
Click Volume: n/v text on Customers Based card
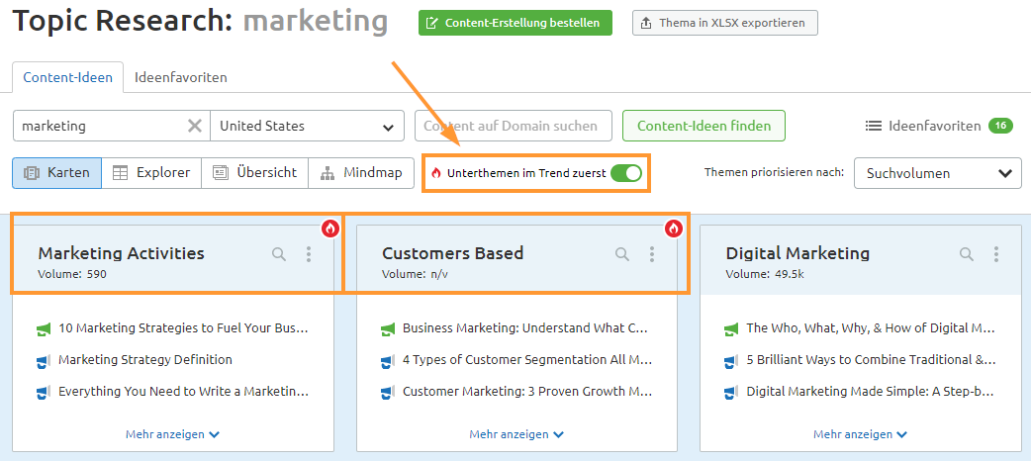click(416, 274)
